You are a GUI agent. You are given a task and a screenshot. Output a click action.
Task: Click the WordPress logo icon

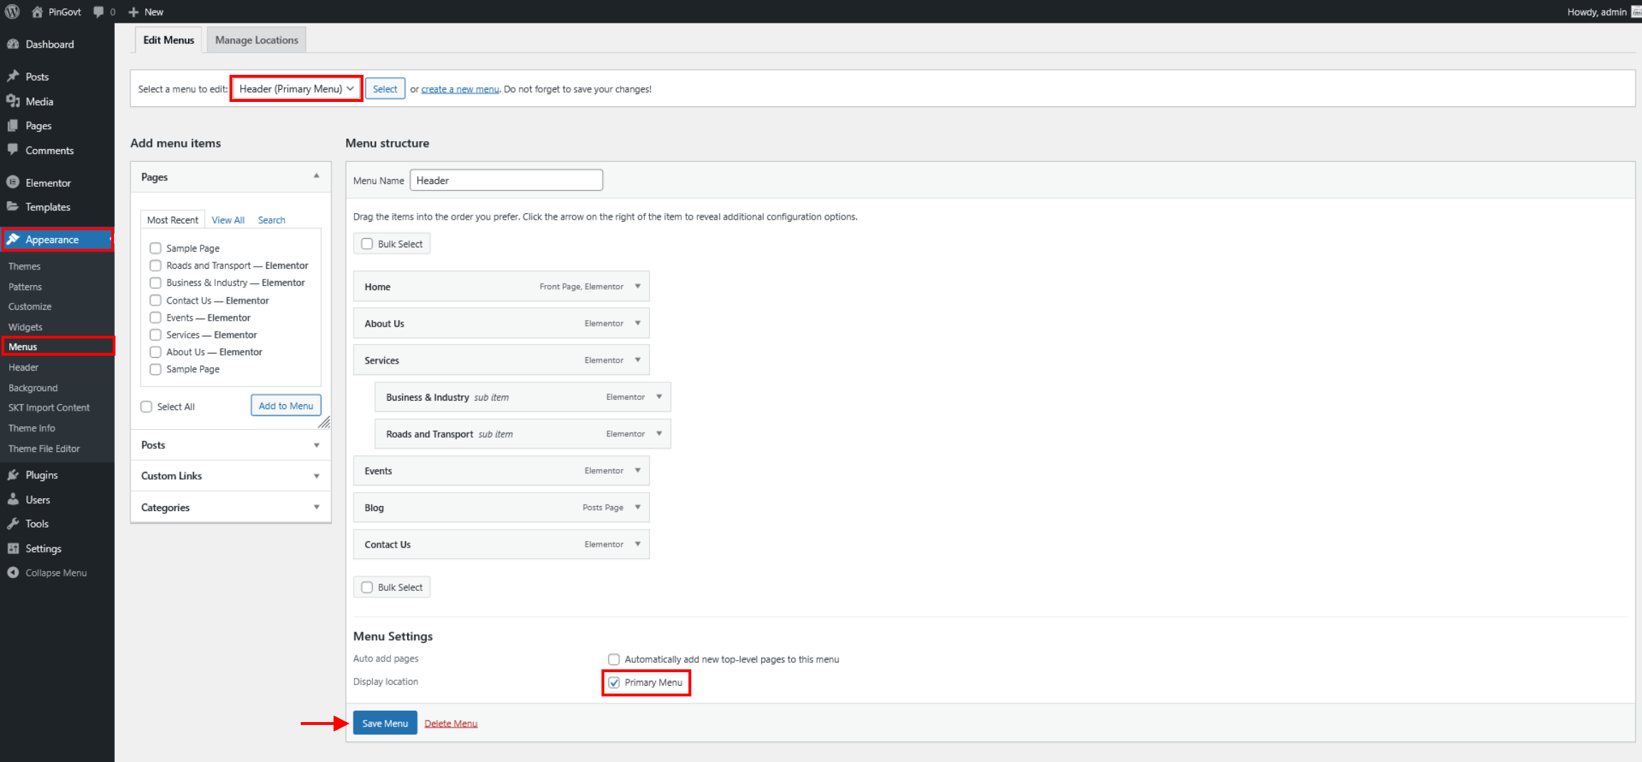click(12, 11)
